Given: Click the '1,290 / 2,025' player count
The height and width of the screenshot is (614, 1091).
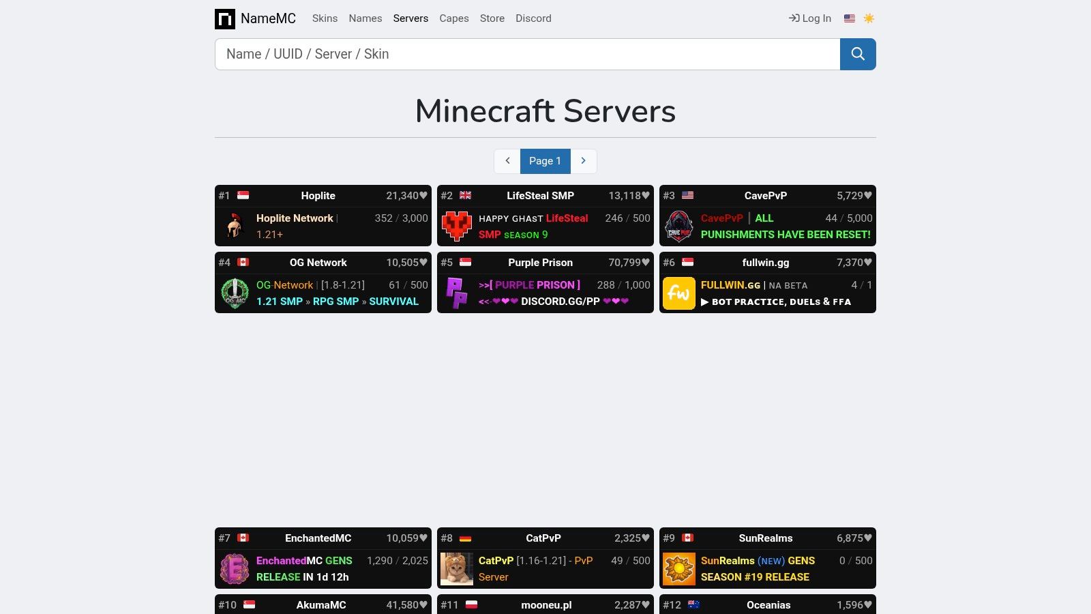Looking at the screenshot, I should [x=398, y=561].
